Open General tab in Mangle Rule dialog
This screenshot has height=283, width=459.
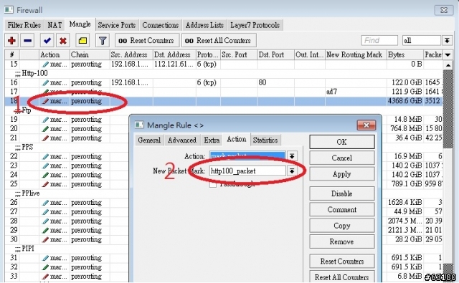coord(149,140)
